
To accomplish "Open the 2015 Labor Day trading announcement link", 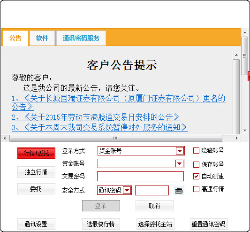I will click(96, 117).
